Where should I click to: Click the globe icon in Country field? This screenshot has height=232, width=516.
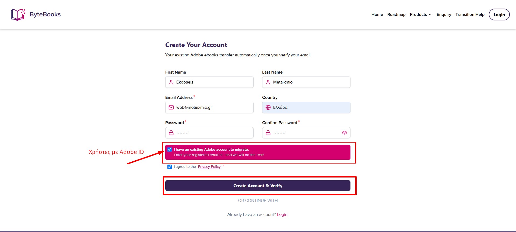[x=268, y=107]
